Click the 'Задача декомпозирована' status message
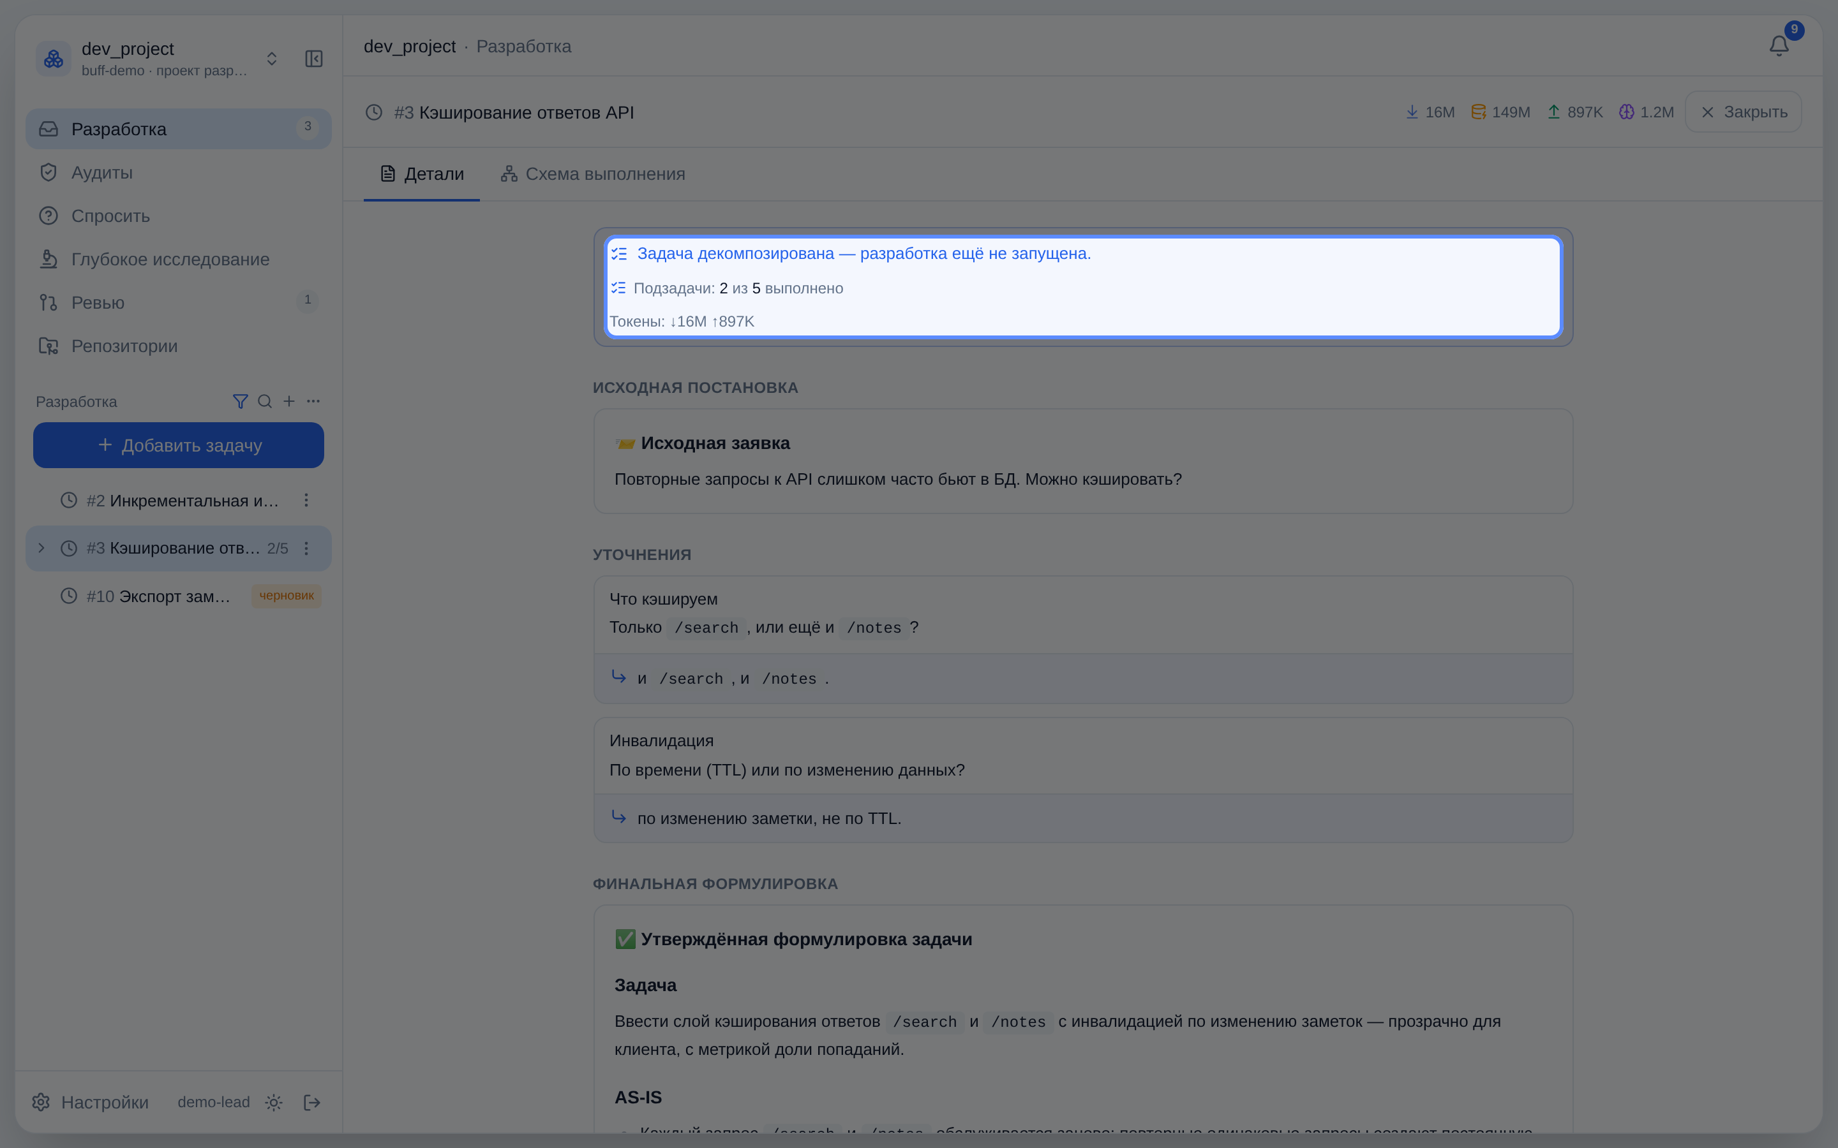This screenshot has height=1148, width=1838. tap(863, 254)
